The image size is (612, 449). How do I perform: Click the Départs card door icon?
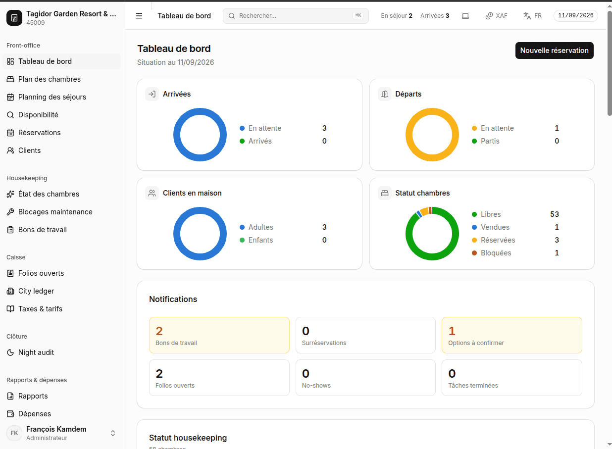tap(385, 94)
